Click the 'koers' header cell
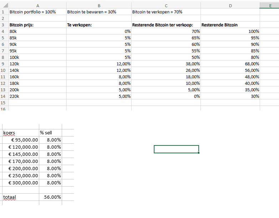Image resolution: width=279 pixels, height=218 pixels. pyautogui.click(x=21, y=133)
